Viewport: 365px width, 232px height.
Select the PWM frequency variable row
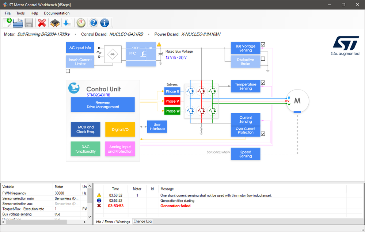point(44,193)
